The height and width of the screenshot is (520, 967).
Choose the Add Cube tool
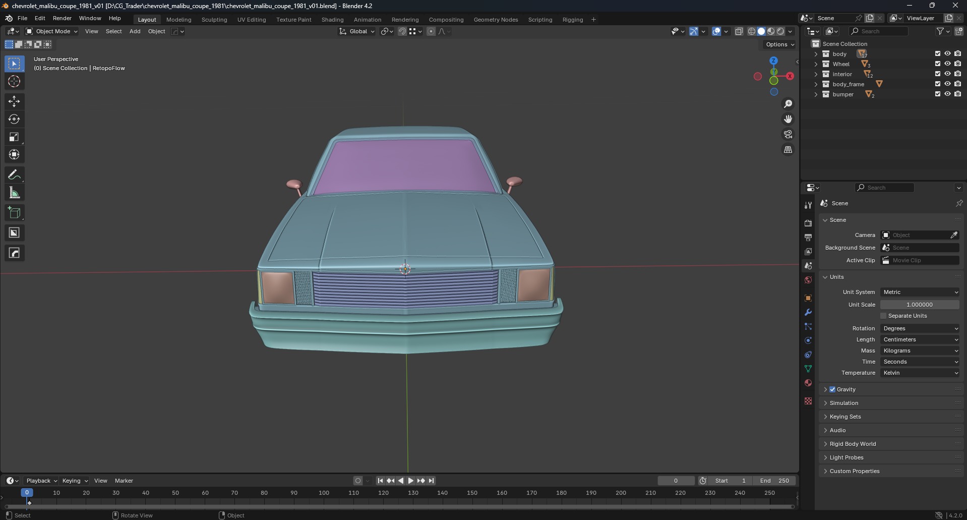[x=14, y=213]
